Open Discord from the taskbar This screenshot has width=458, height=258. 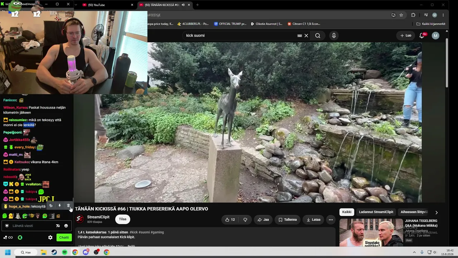(x=86, y=252)
